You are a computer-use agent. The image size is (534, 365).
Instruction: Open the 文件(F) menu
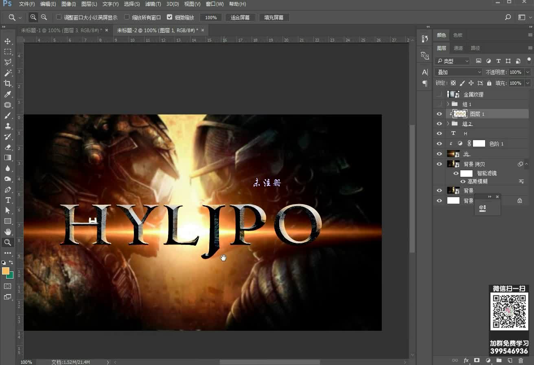coord(27,4)
